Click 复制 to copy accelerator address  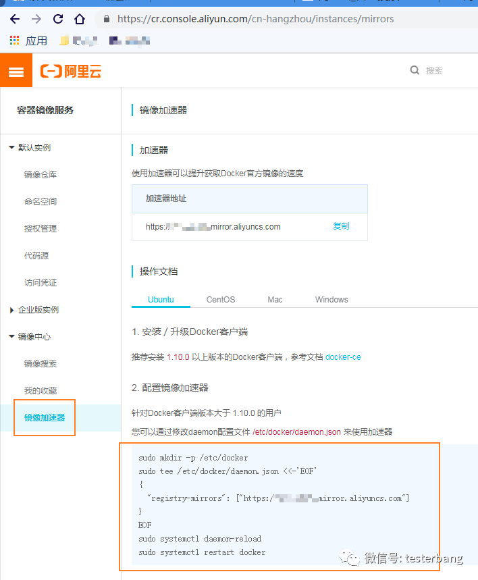pyautogui.click(x=341, y=226)
